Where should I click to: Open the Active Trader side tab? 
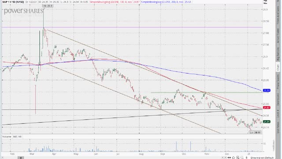tap(278, 36)
